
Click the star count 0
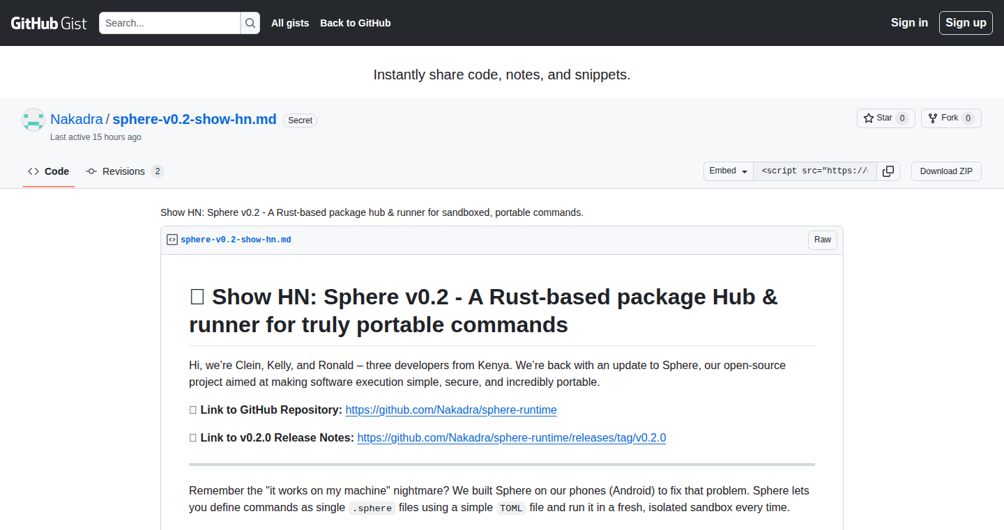[902, 118]
